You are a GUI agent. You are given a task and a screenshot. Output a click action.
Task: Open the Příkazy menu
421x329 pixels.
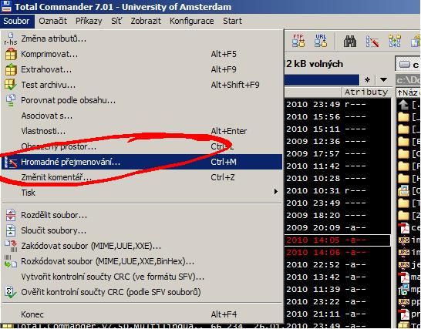89,21
